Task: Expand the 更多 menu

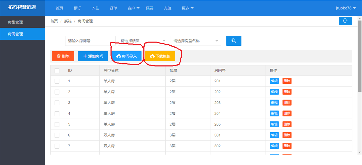Action: coord(188,8)
